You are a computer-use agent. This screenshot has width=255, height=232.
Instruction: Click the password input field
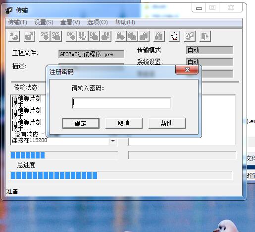121,103
